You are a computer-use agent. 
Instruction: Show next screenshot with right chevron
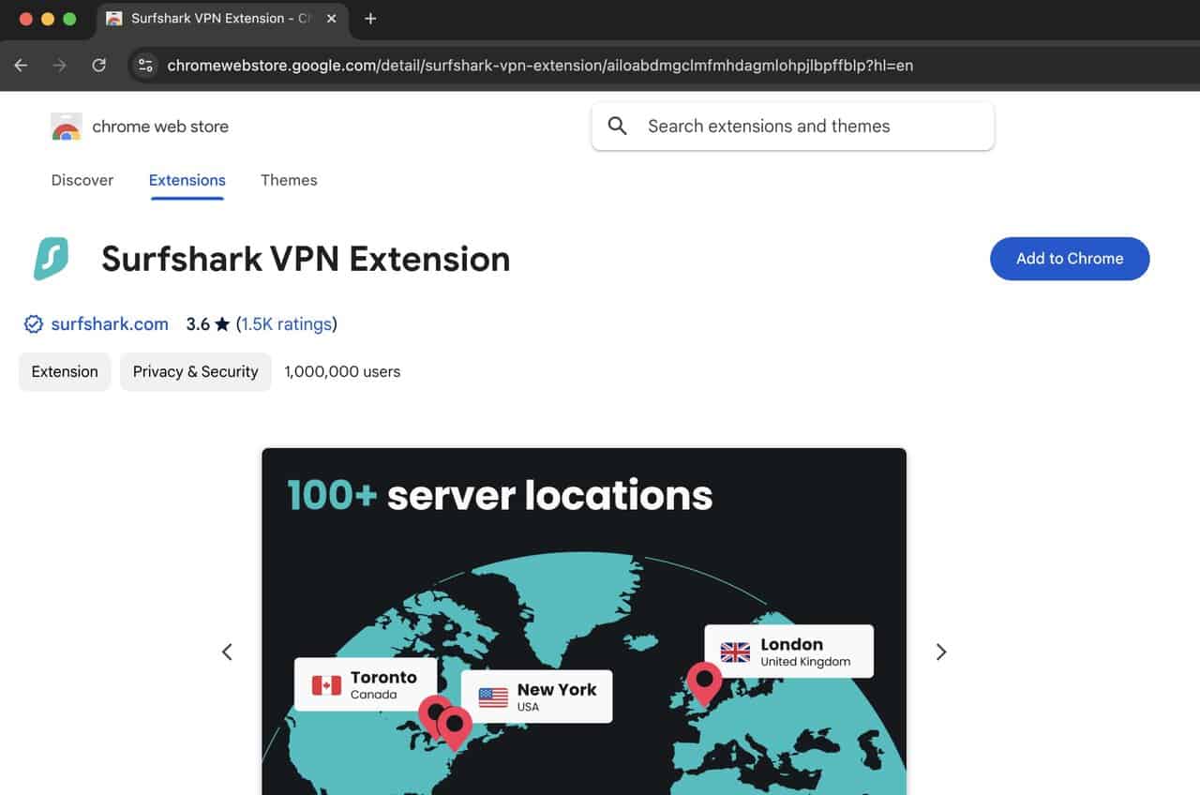coord(941,652)
